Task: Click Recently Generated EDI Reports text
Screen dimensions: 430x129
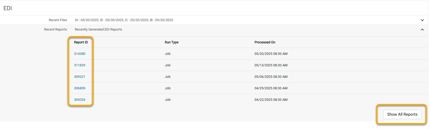Action: tap(98, 30)
